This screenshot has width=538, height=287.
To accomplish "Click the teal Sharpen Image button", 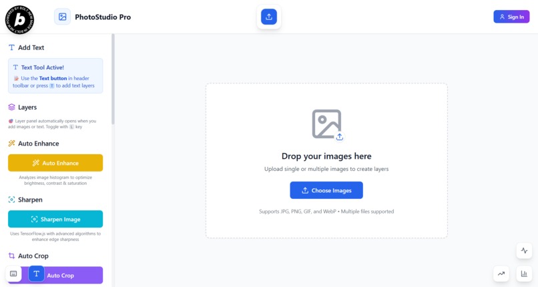I will point(55,219).
